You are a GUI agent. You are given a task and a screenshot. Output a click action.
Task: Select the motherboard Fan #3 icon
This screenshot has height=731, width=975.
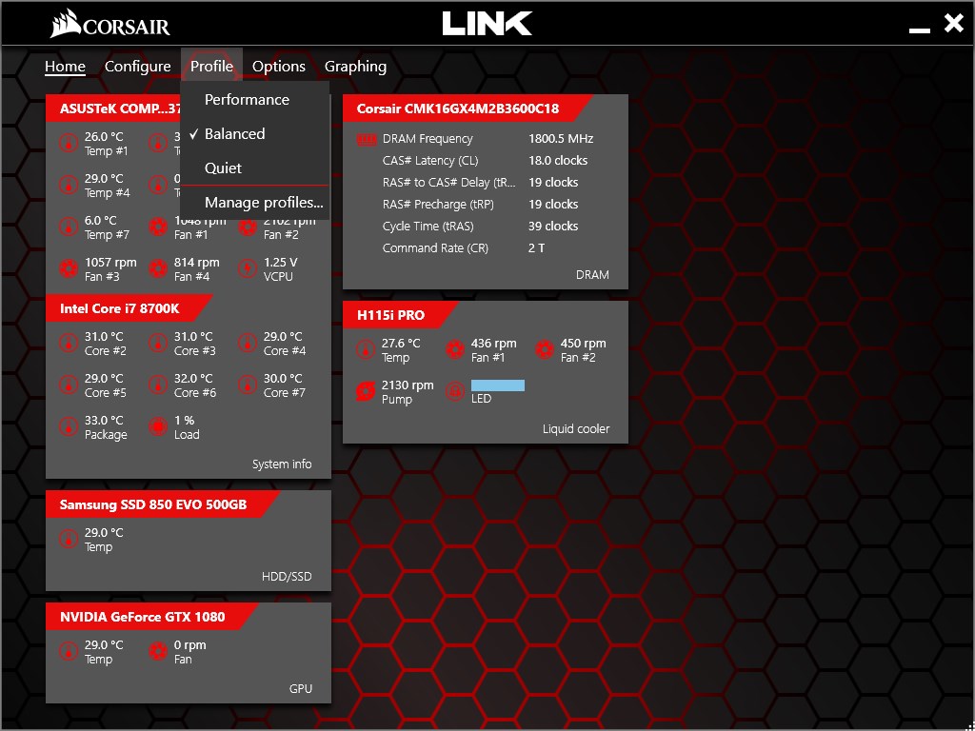(x=69, y=269)
